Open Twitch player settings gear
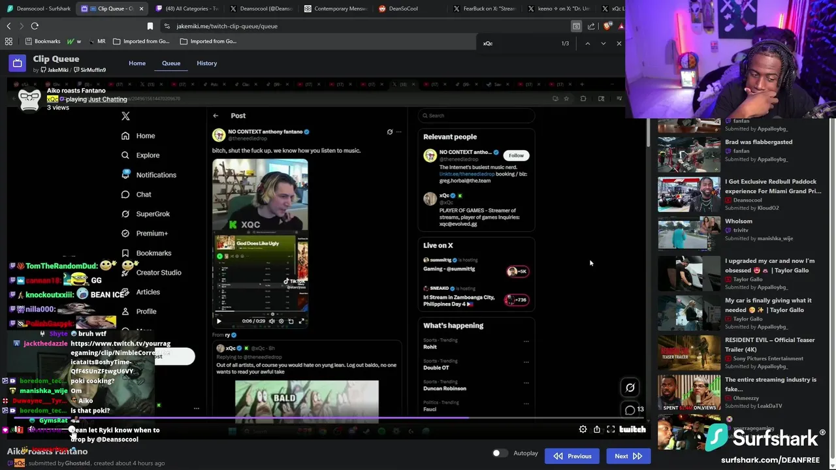Screen dimensions: 836x470 pos(583,429)
